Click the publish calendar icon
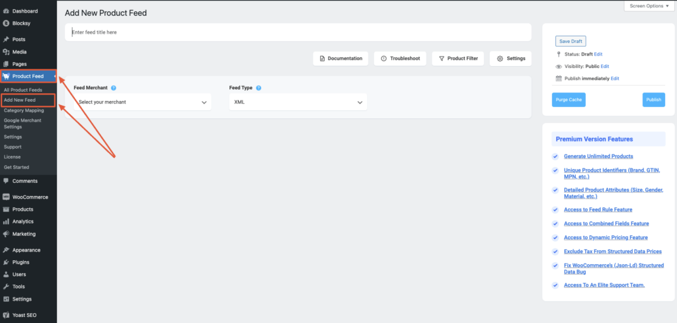Screen dimensions: 677x323 coord(559,79)
